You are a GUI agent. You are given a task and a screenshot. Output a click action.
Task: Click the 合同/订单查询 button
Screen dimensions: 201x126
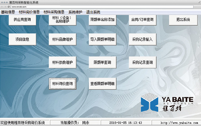(142, 20)
